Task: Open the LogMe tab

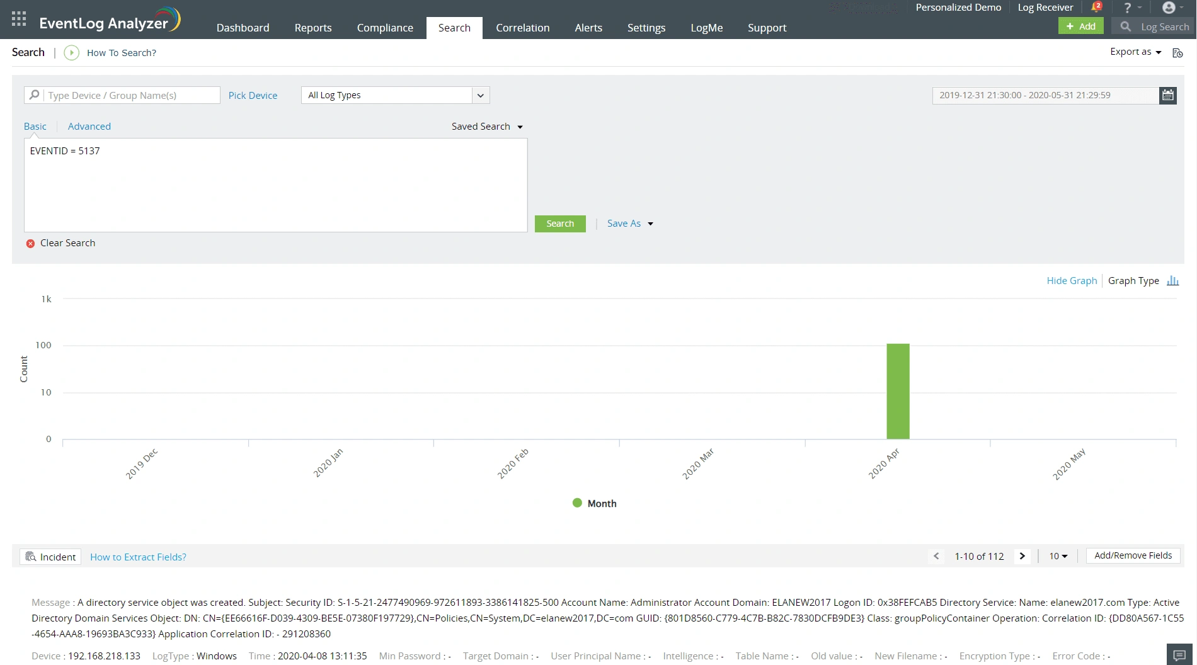Action: tap(706, 28)
